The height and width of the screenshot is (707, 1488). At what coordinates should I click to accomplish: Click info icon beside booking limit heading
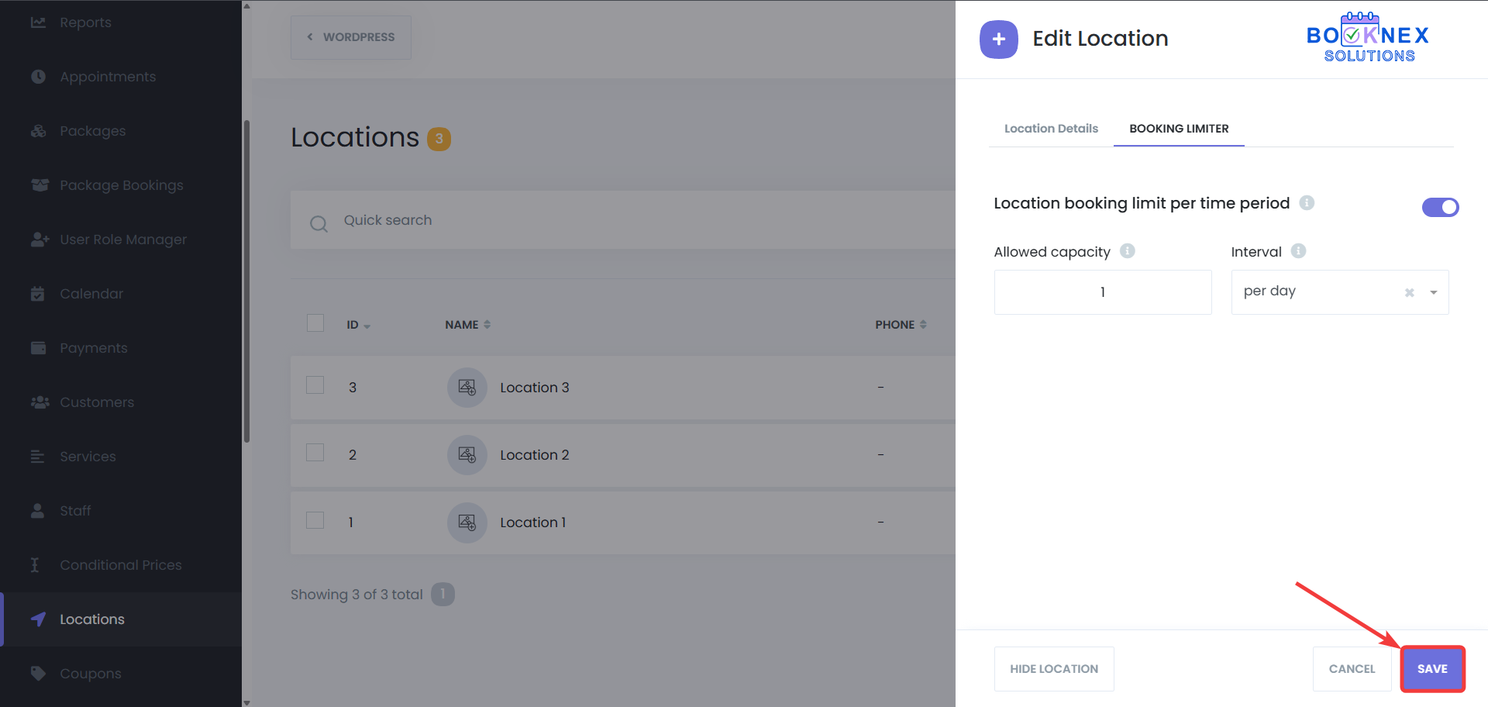1307,203
